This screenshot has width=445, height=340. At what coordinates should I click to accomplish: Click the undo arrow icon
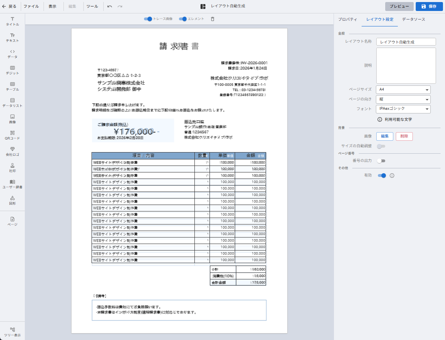tap(110, 7)
